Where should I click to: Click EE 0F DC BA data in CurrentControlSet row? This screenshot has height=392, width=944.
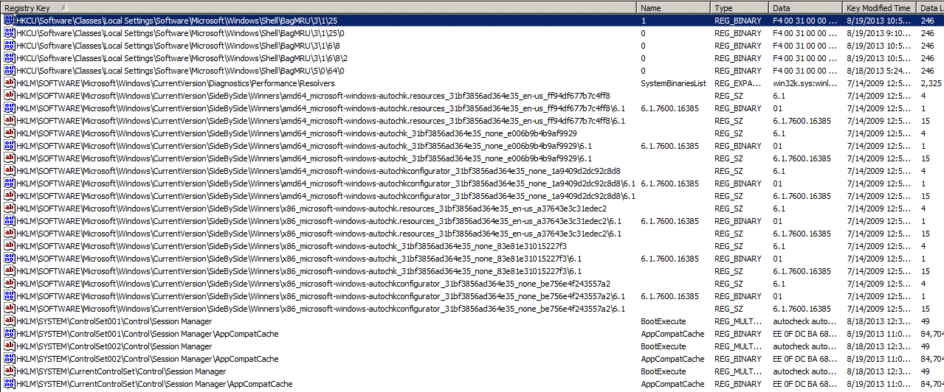pos(805,384)
